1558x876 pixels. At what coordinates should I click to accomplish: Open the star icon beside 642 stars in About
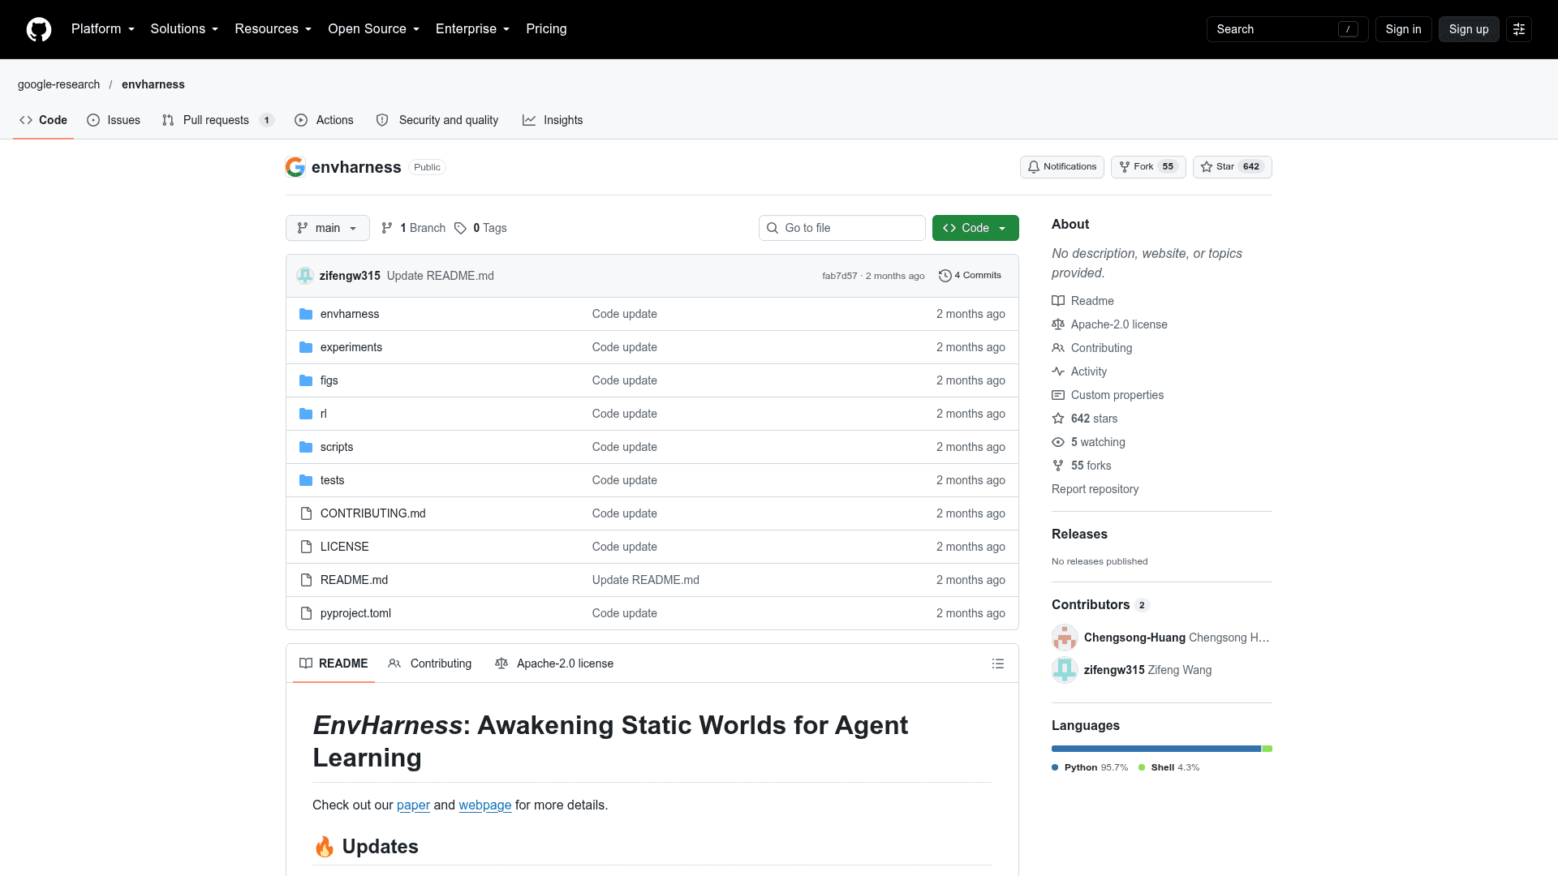(1058, 419)
